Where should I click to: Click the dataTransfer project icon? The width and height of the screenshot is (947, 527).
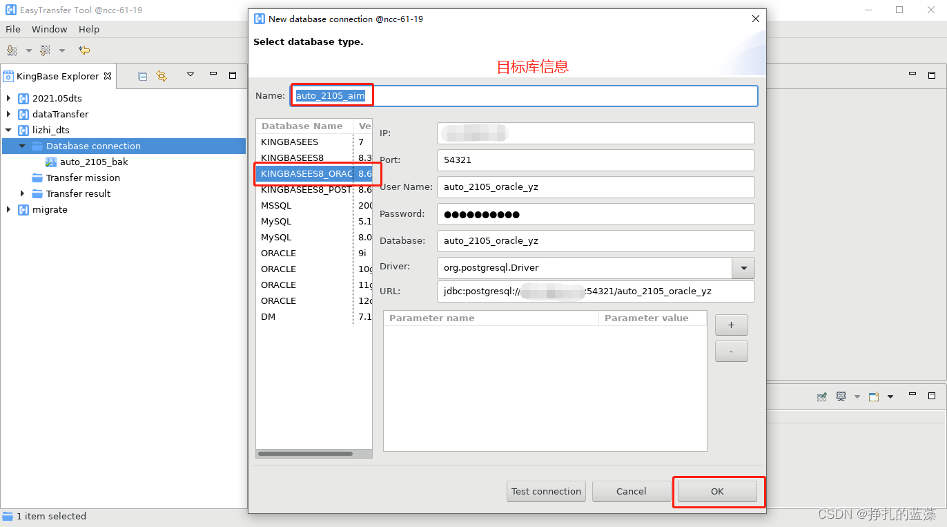23,114
